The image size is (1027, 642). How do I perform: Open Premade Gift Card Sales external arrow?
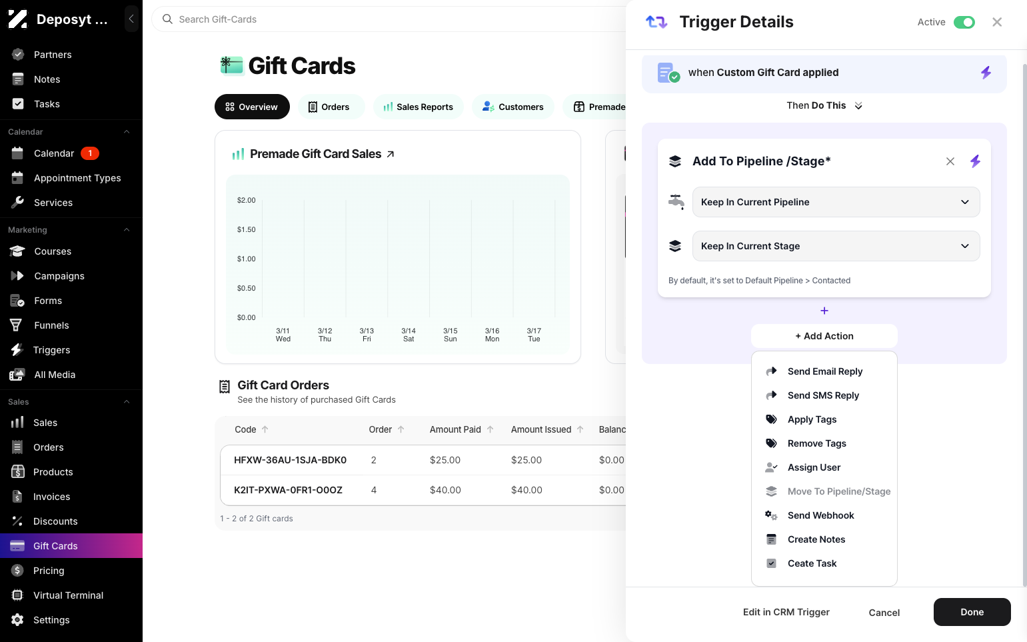391,154
